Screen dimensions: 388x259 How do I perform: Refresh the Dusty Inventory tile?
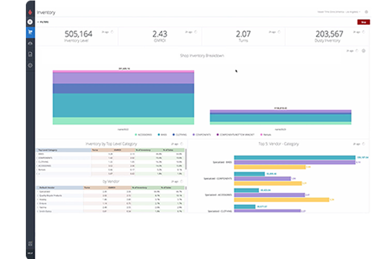(x=363, y=32)
